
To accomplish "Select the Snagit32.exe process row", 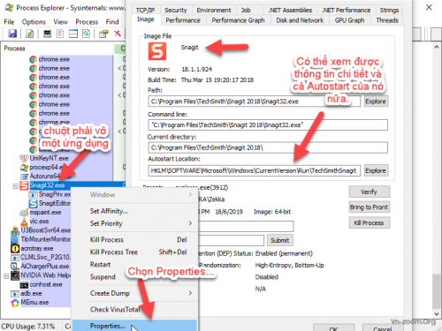I will point(47,185).
